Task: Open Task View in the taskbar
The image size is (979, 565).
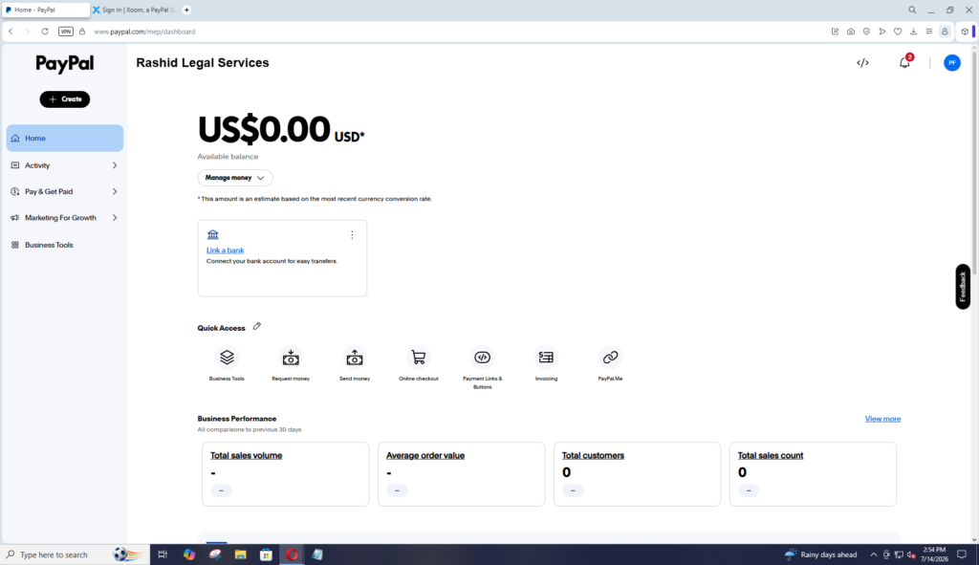Action: tap(163, 554)
